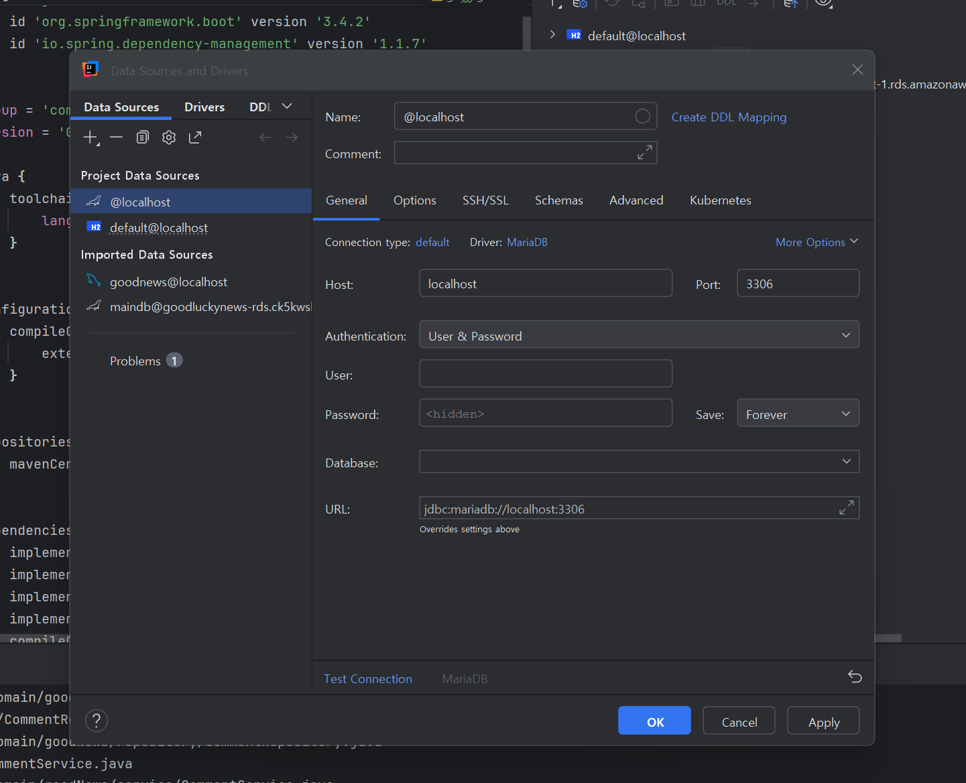966x783 pixels.
Task: Select goodnews@localhost imported data source
Action: pos(191,282)
